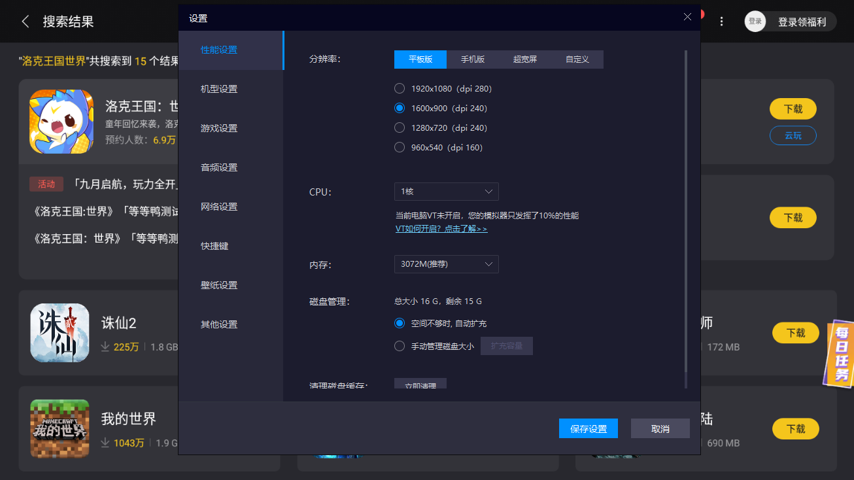Open 机型设置 in the sidebar
854x480 pixels.
click(x=231, y=89)
